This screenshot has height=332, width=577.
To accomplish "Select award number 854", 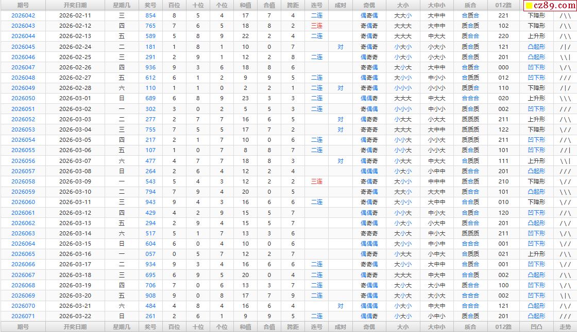I will pos(150,15).
